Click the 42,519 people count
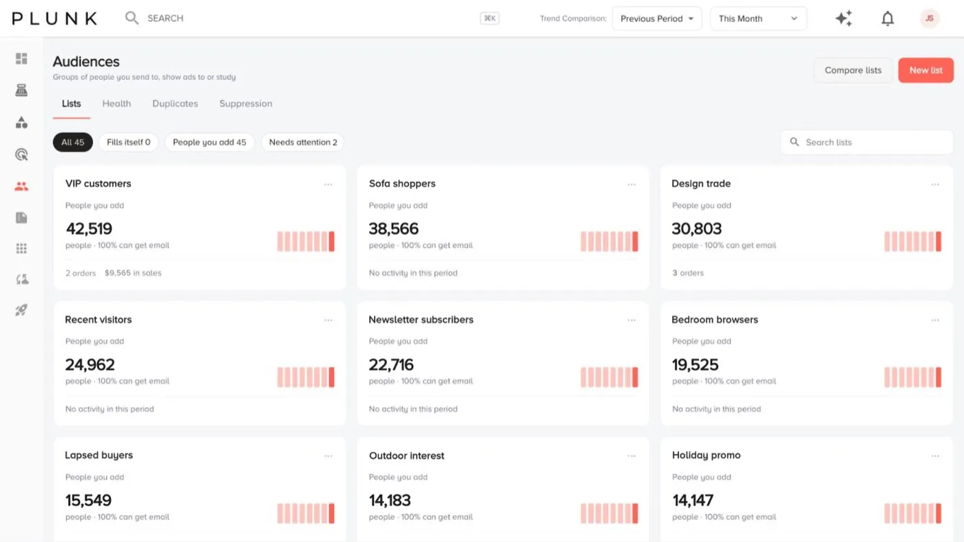Image resolution: width=964 pixels, height=542 pixels. pos(89,229)
